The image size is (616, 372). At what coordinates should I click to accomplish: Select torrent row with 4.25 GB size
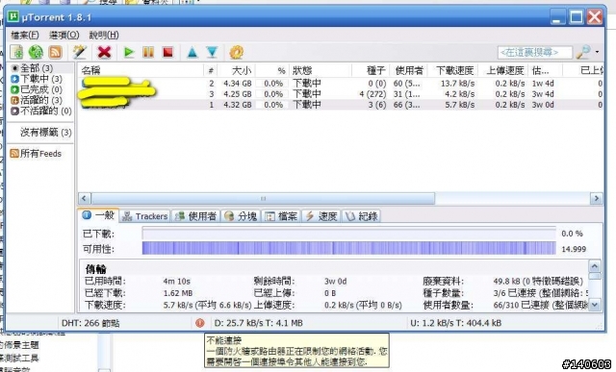click(x=341, y=94)
